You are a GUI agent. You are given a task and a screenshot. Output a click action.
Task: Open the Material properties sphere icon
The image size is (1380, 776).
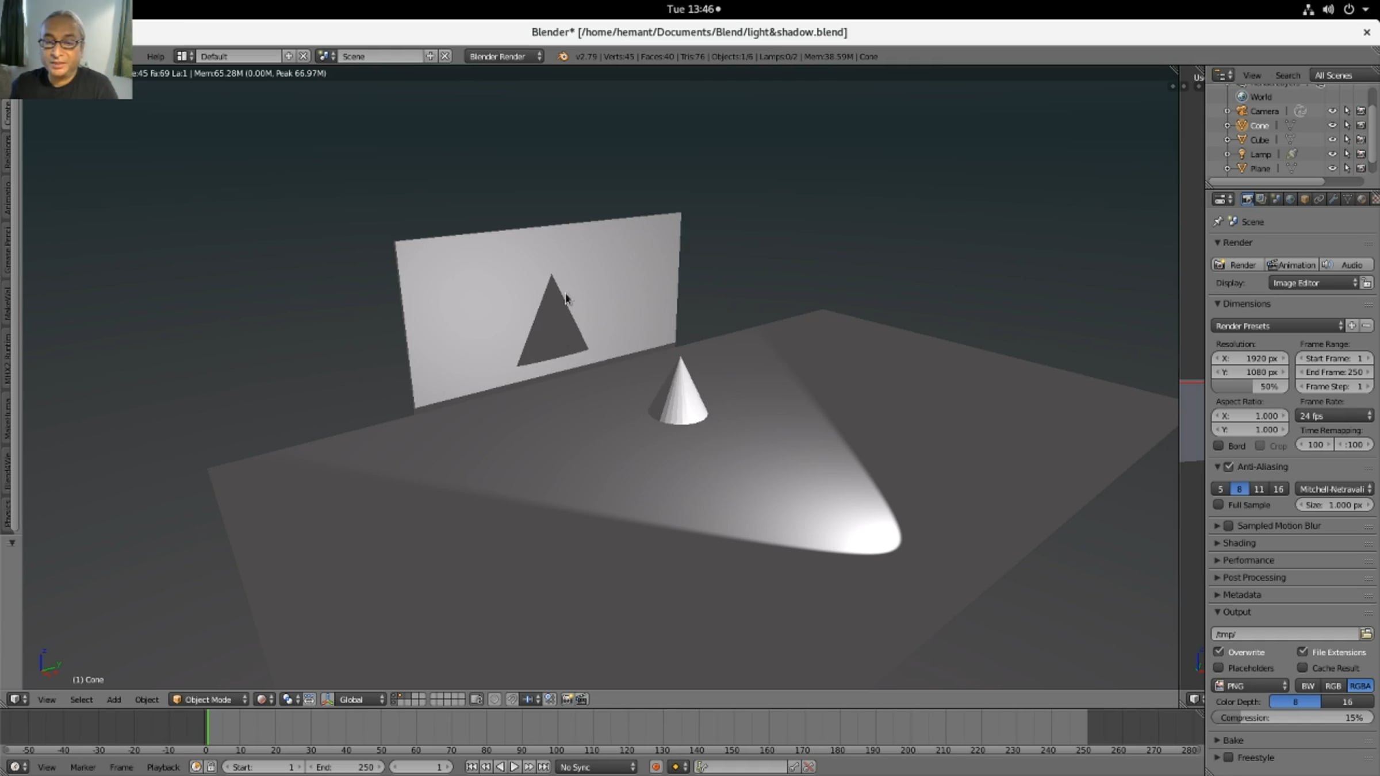pyautogui.click(x=1362, y=199)
